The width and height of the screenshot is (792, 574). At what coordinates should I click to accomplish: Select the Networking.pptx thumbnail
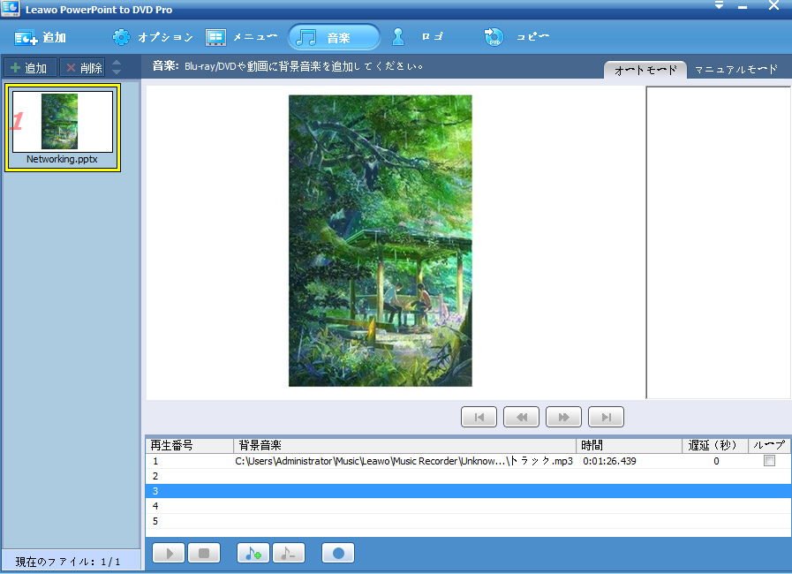coord(63,128)
